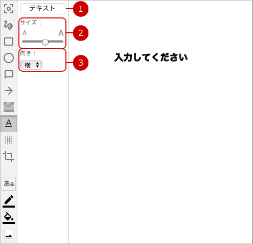Select the arrow drawing tool
The height and width of the screenshot is (244, 253).
[9, 91]
